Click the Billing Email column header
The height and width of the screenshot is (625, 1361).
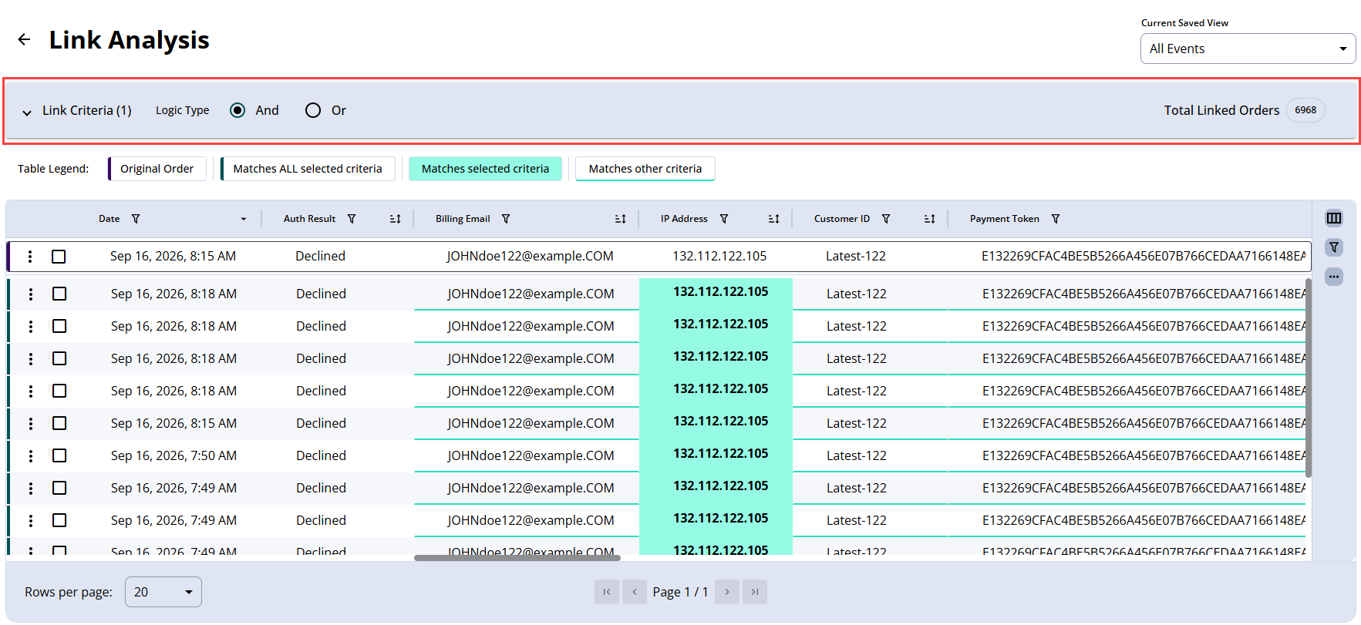pyautogui.click(x=463, y=219)
